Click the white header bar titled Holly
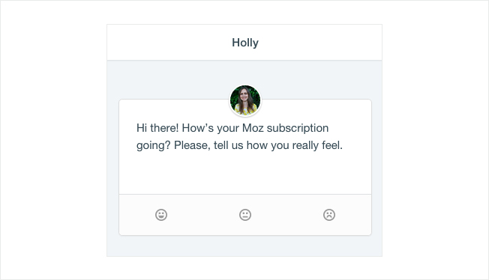The image size is (489, 280). point(244,43)
